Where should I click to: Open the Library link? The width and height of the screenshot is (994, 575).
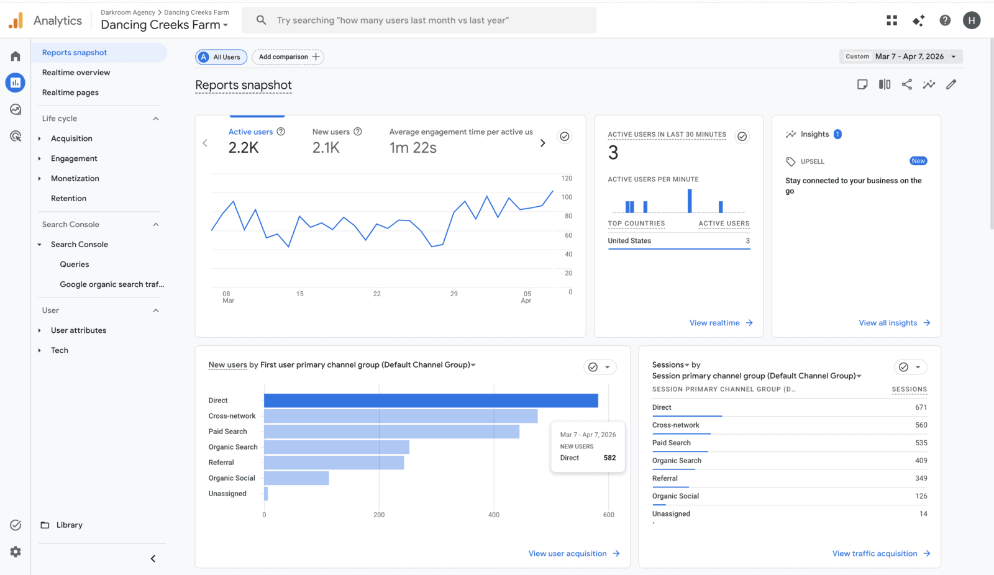point(69,525)
